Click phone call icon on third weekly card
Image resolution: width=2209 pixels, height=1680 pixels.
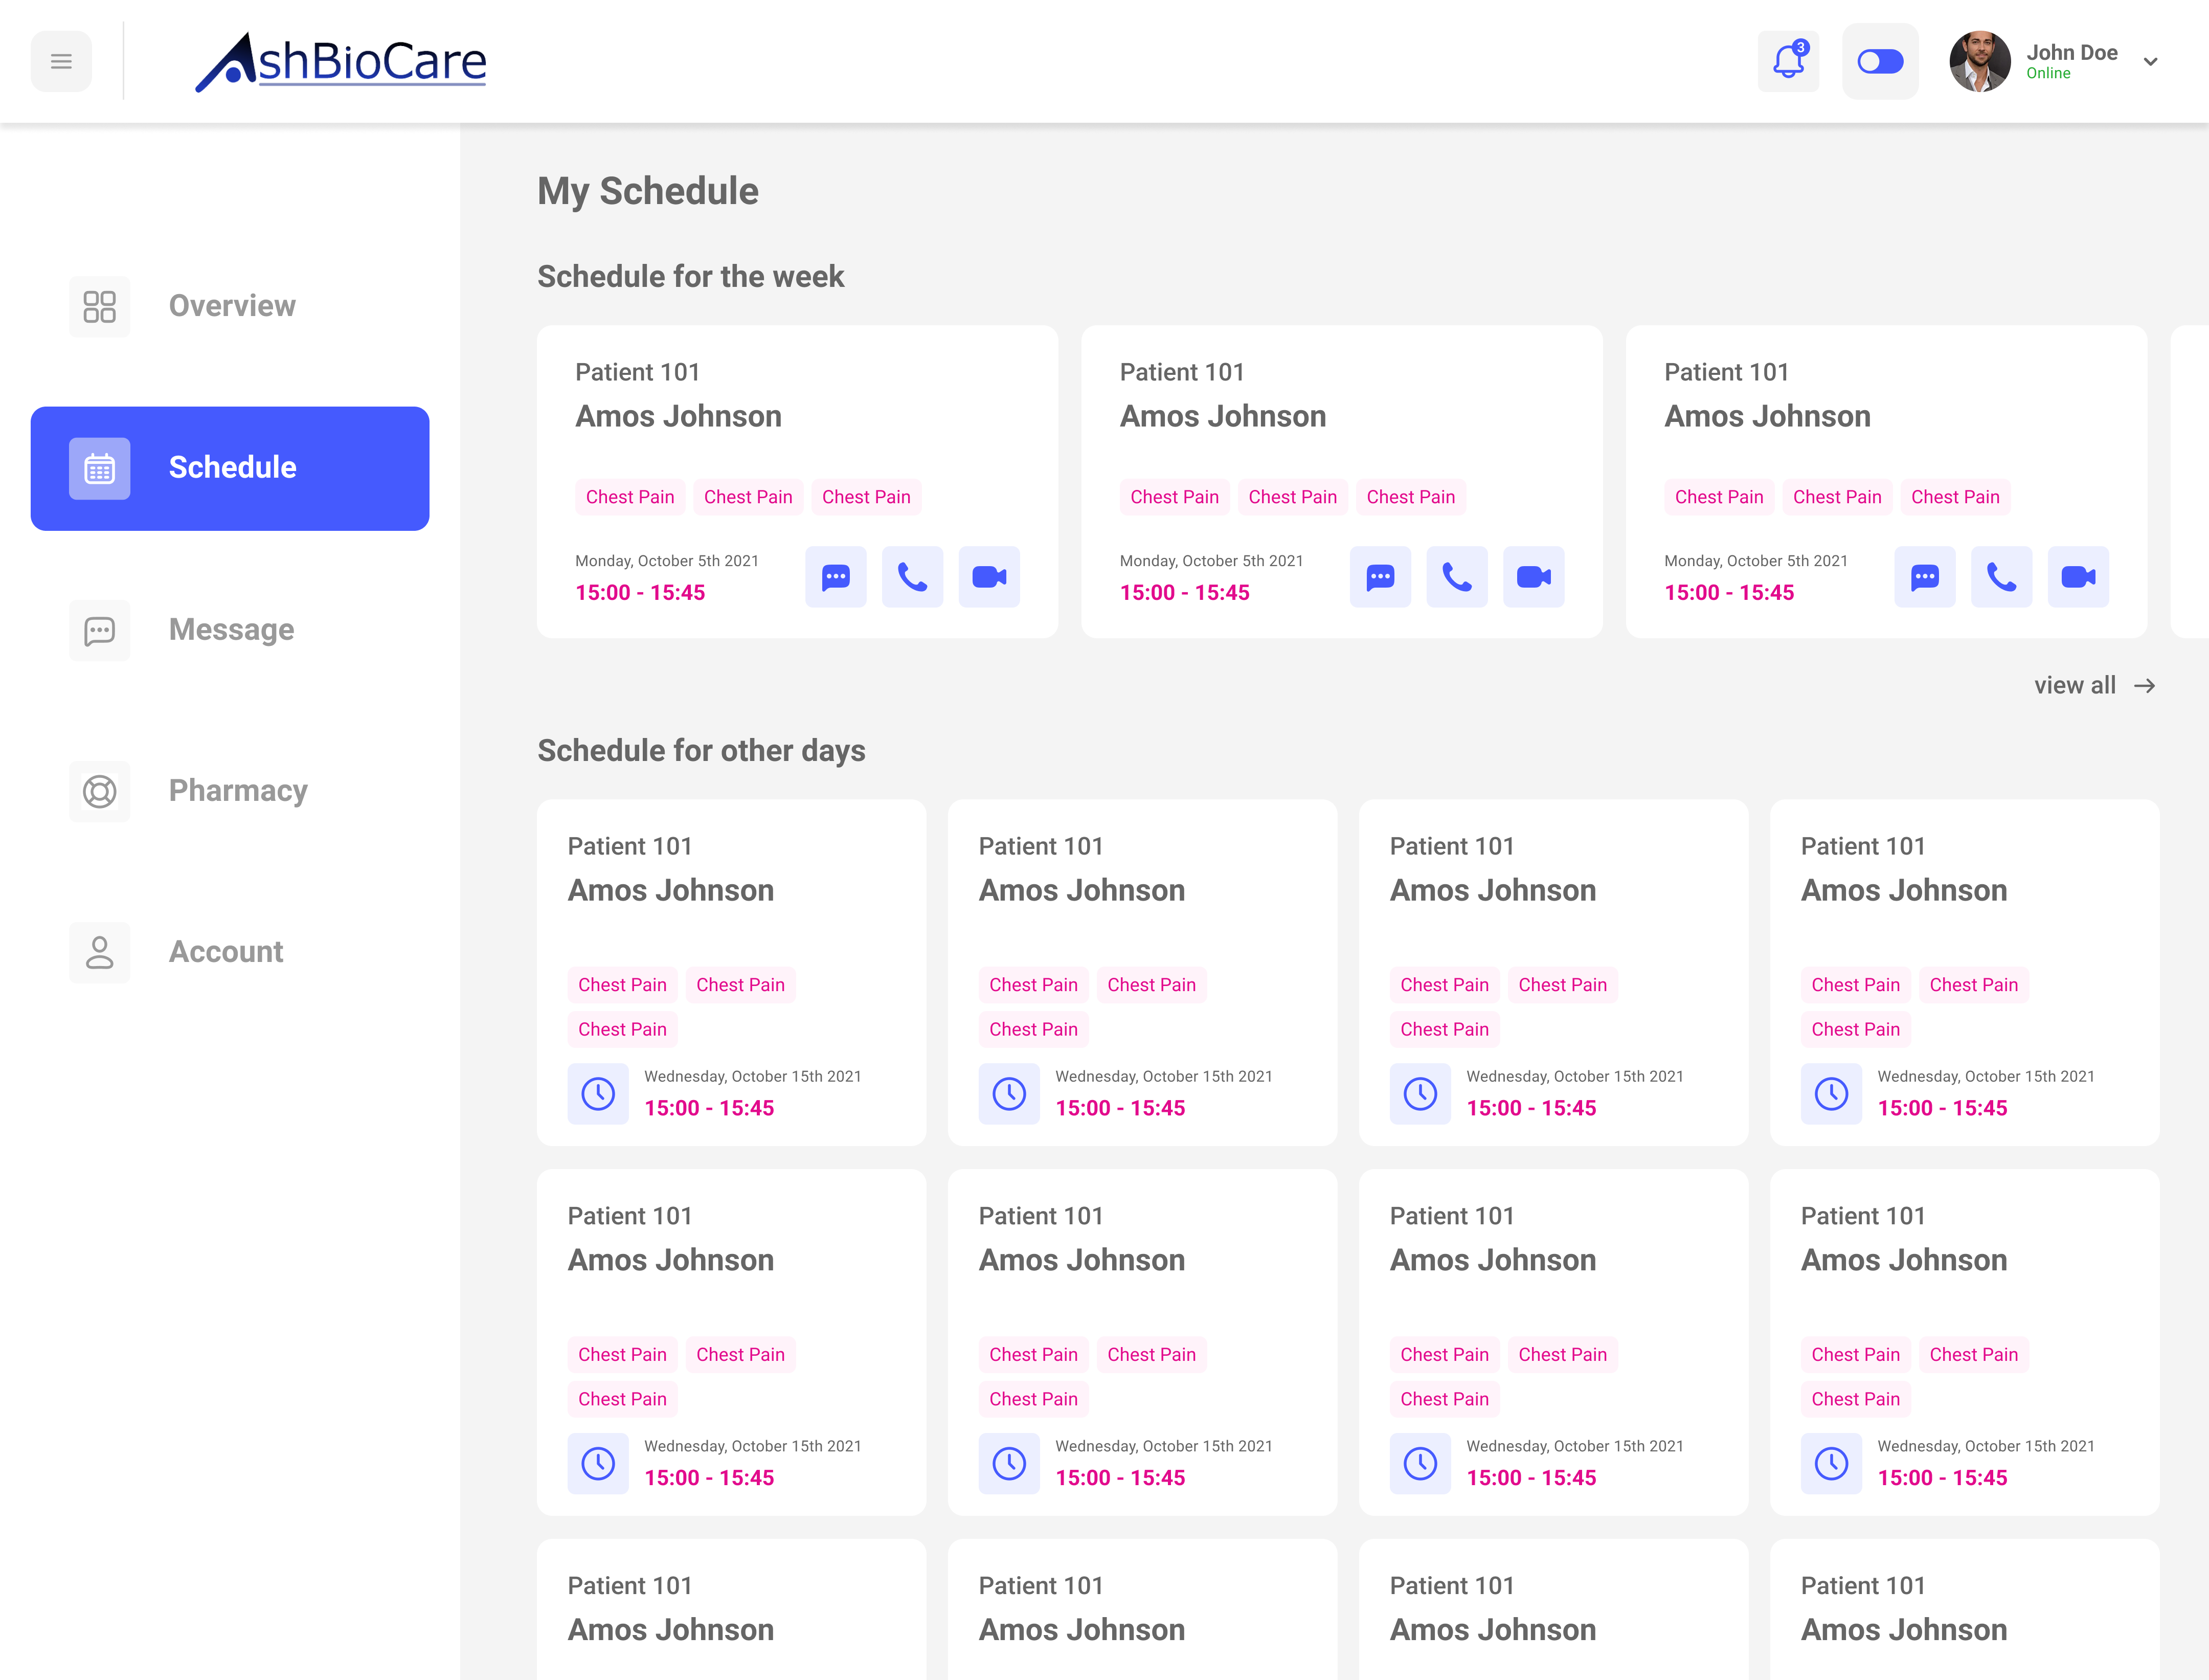2002,577
